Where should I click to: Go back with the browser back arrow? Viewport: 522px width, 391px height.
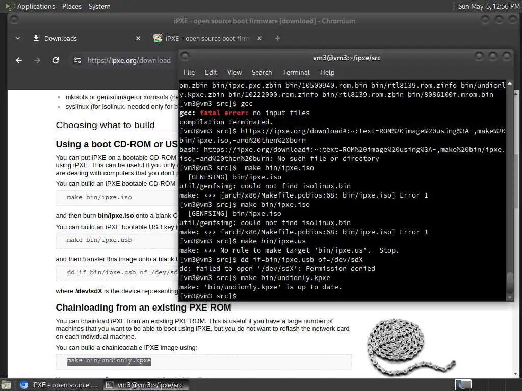[19, 60]
